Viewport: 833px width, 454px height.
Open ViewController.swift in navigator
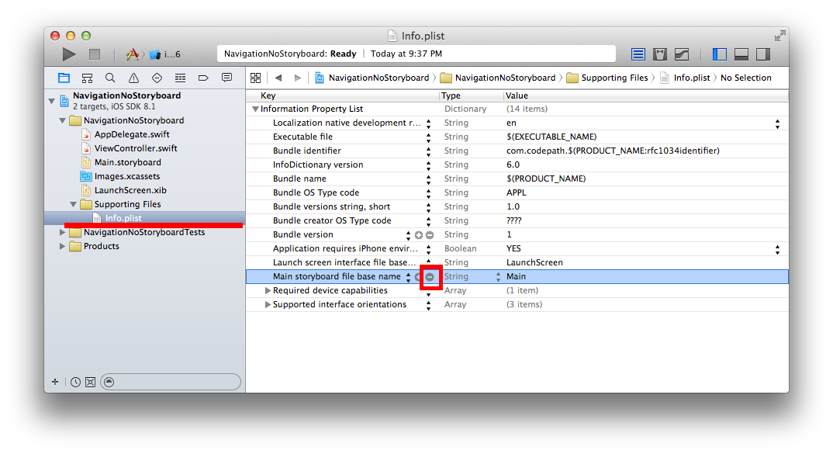[136, 148]
